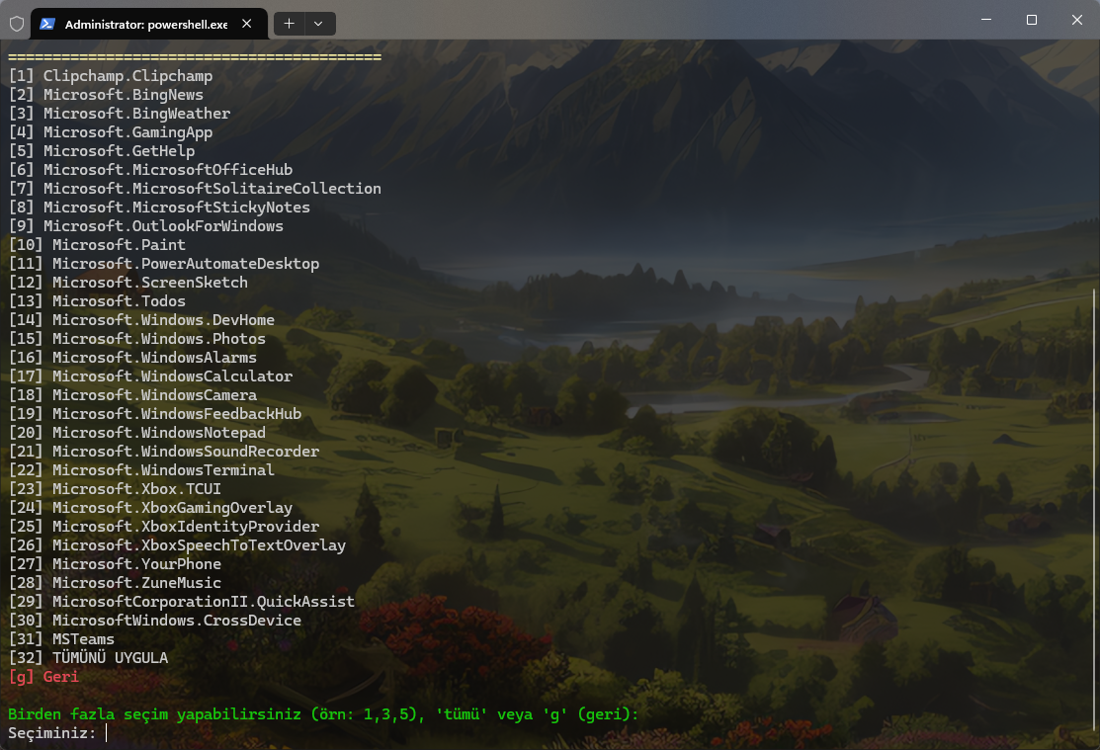
Task: Click the '[8] Microsoft.MicrosoftStickyNotes' line
Action: (x=159, y=208)
